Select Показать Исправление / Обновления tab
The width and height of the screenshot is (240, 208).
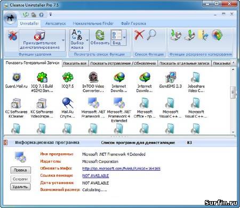pyautogui.click(x=123, y=63)
